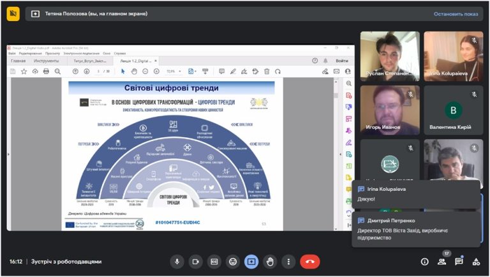Select Игорь Иванов video tile
The image size is (490, 277).
pos(390,110)
